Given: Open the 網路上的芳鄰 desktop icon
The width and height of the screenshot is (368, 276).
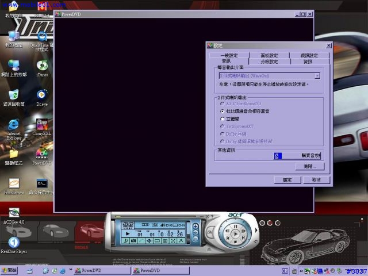Looking at the screenshot, I should point(14,68).
